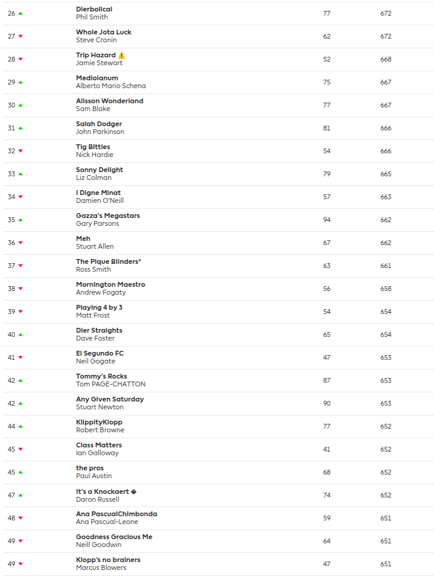Open The Pique Blinders* team

pos(108,261)
